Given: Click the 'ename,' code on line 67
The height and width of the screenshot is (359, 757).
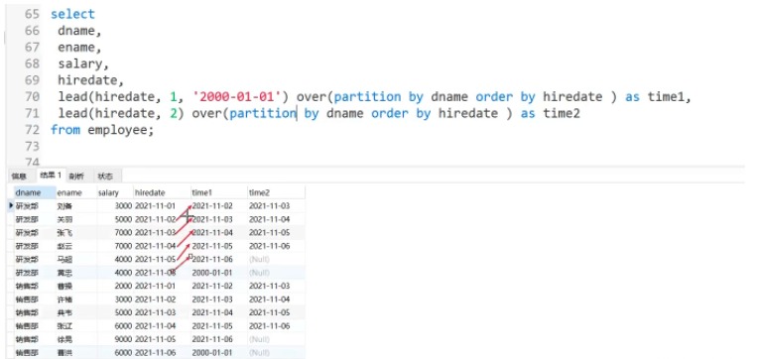Looking at the screenshot, I should 80,48.
